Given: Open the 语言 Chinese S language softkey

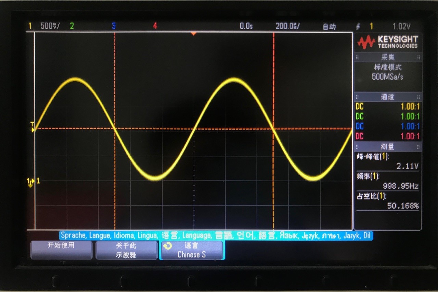Looking at the screenshot, I should pyautogui.click(x=192, y=250).
